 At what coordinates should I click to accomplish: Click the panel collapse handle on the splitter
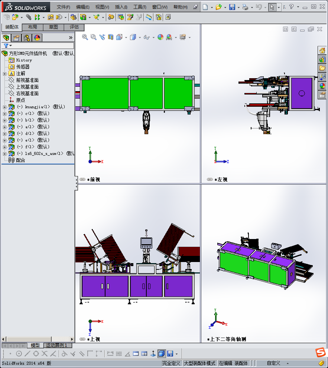pyautogui.click(x=76, y=183)
